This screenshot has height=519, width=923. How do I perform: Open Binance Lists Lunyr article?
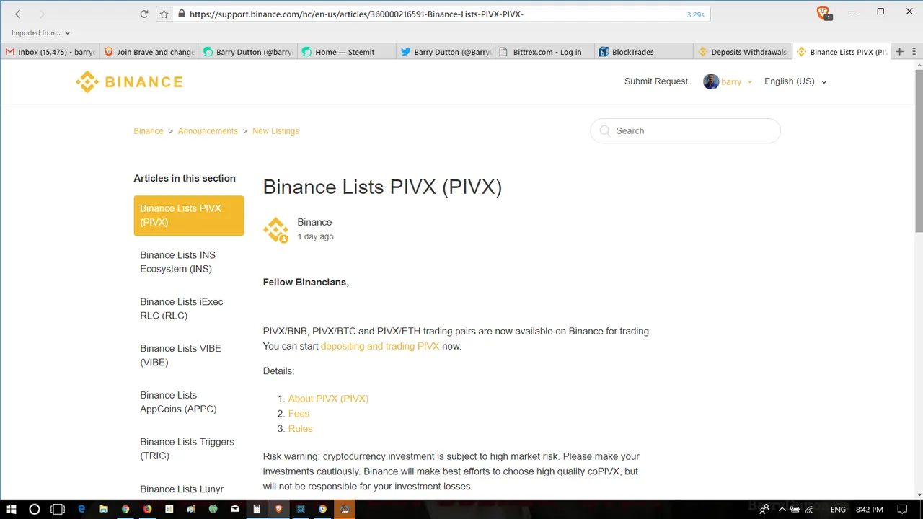(x=182, y=489)
